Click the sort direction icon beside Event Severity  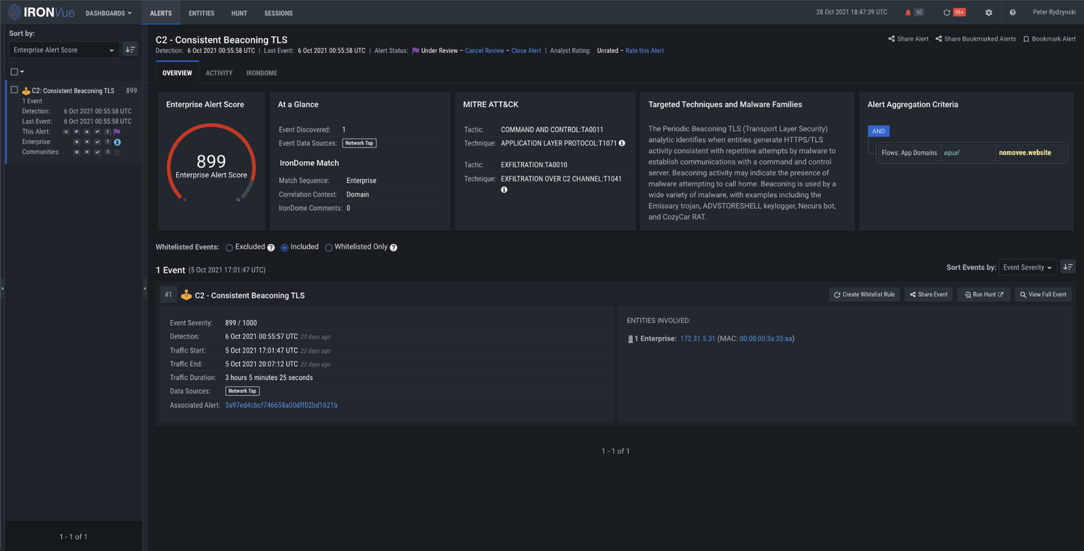[1068, 267]
